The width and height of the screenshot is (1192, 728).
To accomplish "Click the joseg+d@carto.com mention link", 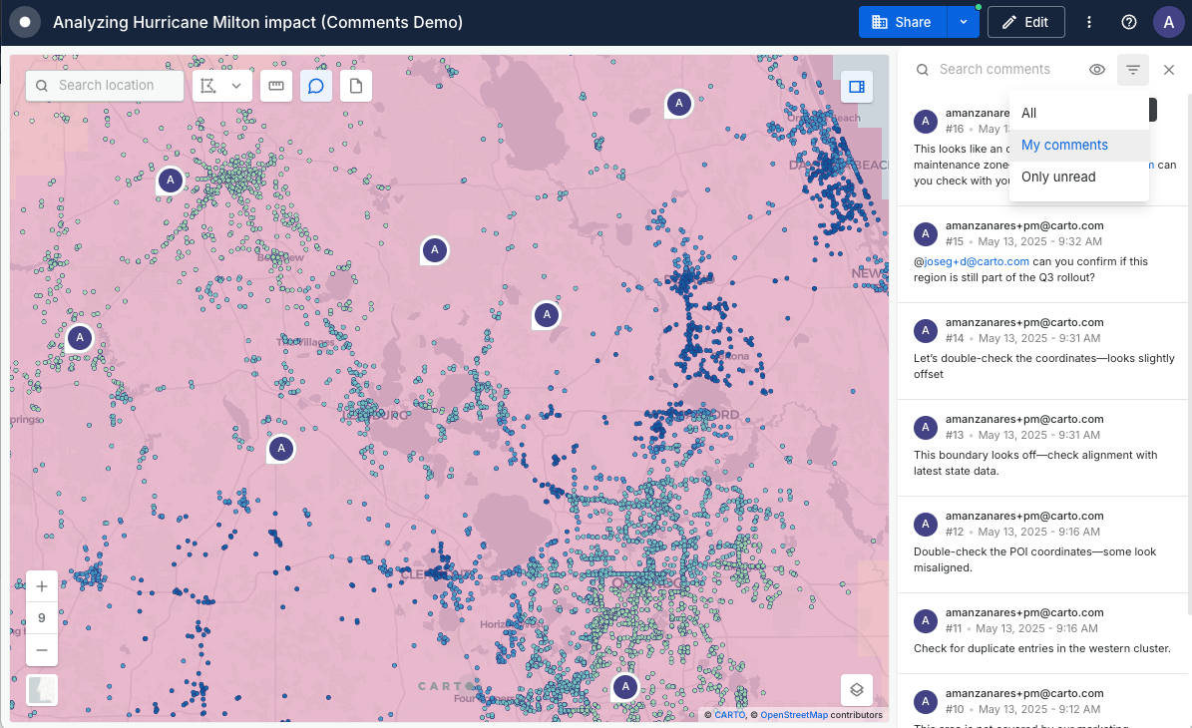I will 977,261.
